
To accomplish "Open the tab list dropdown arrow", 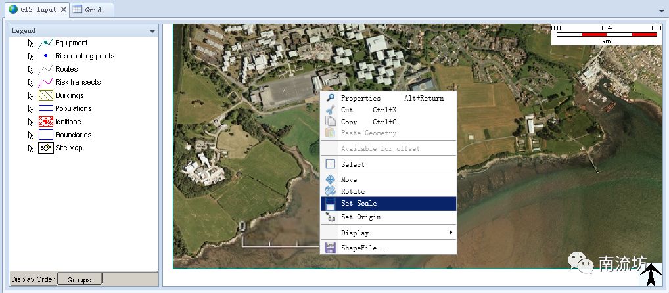I will point(661,11).
